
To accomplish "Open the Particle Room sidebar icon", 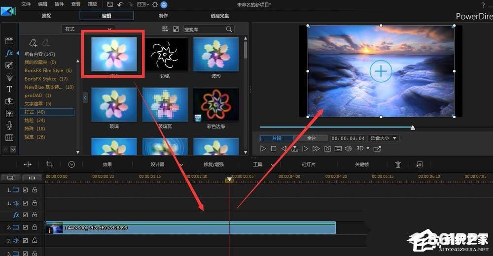I will pyautogui.click(x=9, y=77).
